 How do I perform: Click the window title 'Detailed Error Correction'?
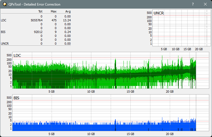coord(35,4)
